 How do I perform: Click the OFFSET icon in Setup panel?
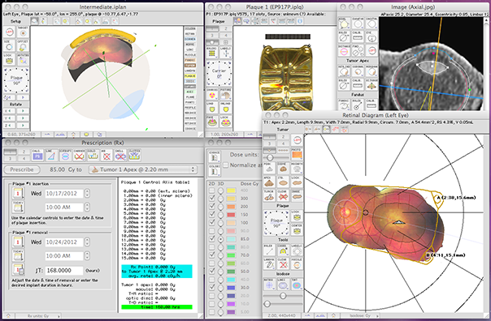pyautogui.click(x=23, y=46)
